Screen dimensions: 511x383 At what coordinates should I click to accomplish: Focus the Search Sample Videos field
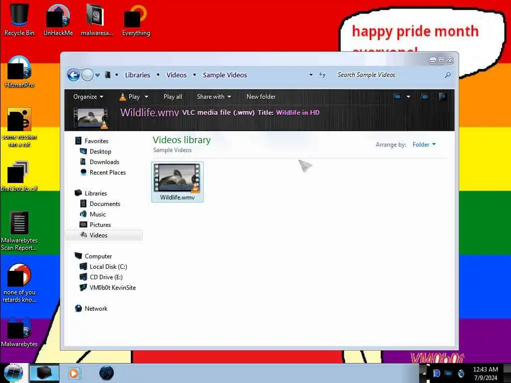[x=389, y=75]
